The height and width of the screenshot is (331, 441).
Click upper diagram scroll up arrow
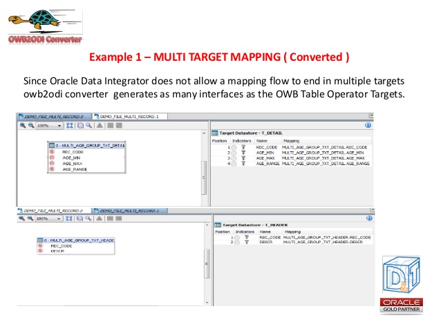(x=204, y=133)
